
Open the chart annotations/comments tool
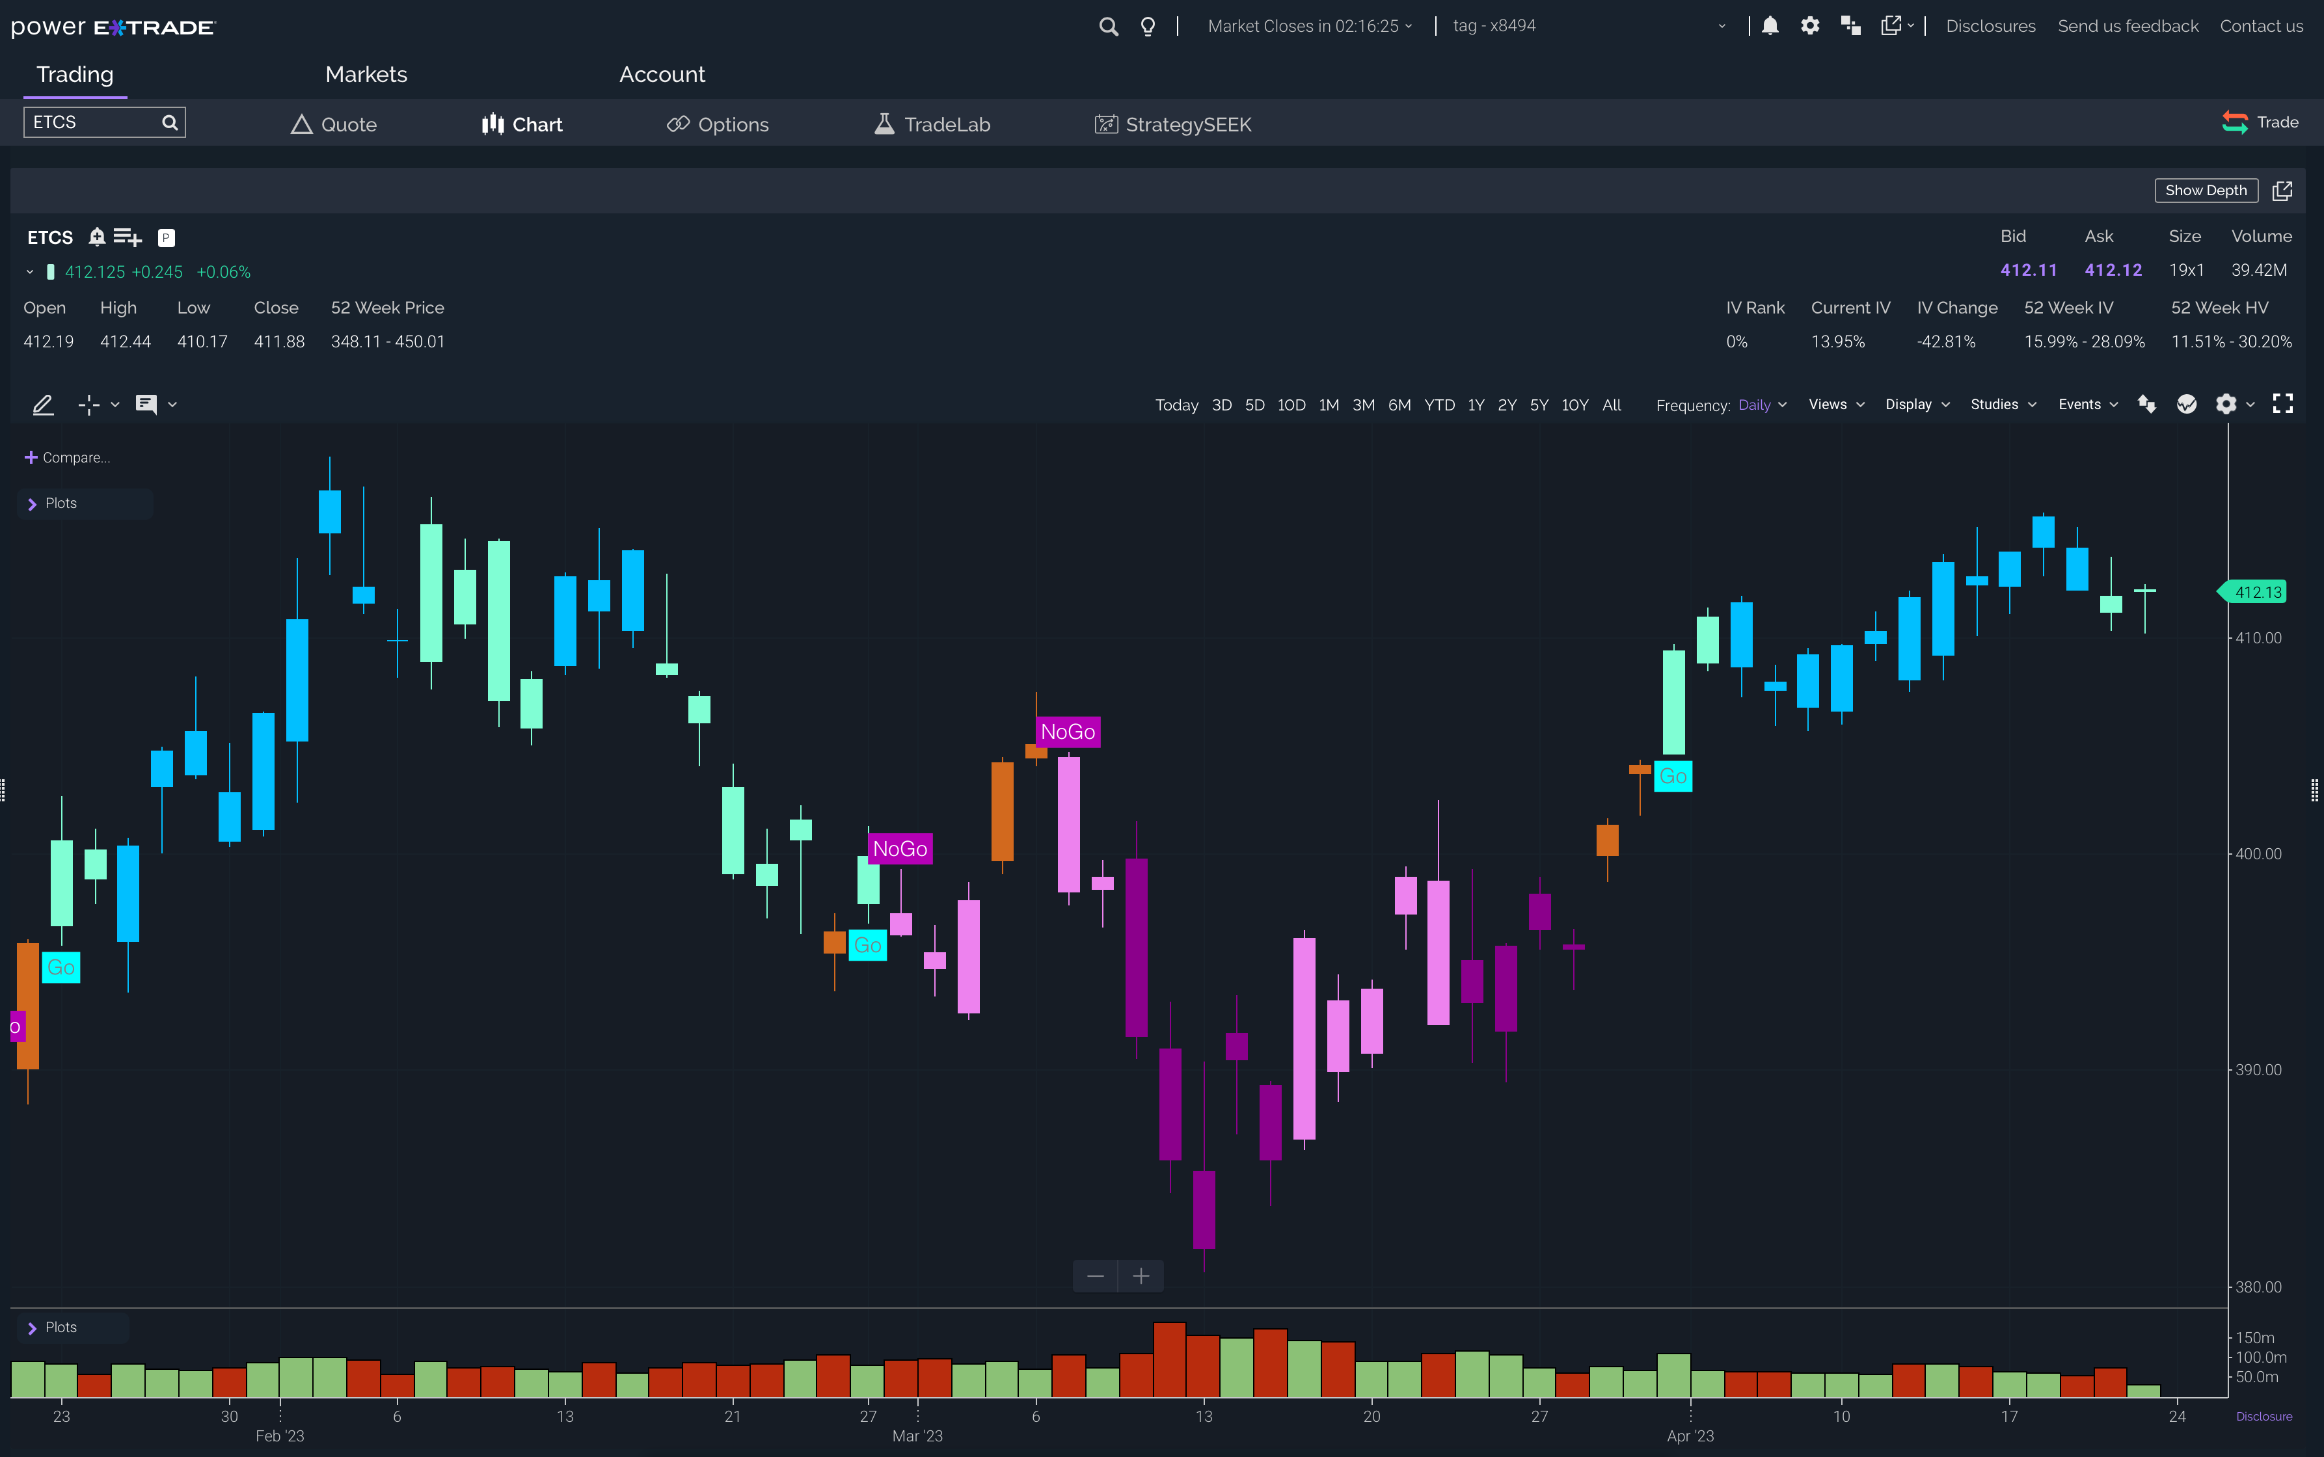148,405
